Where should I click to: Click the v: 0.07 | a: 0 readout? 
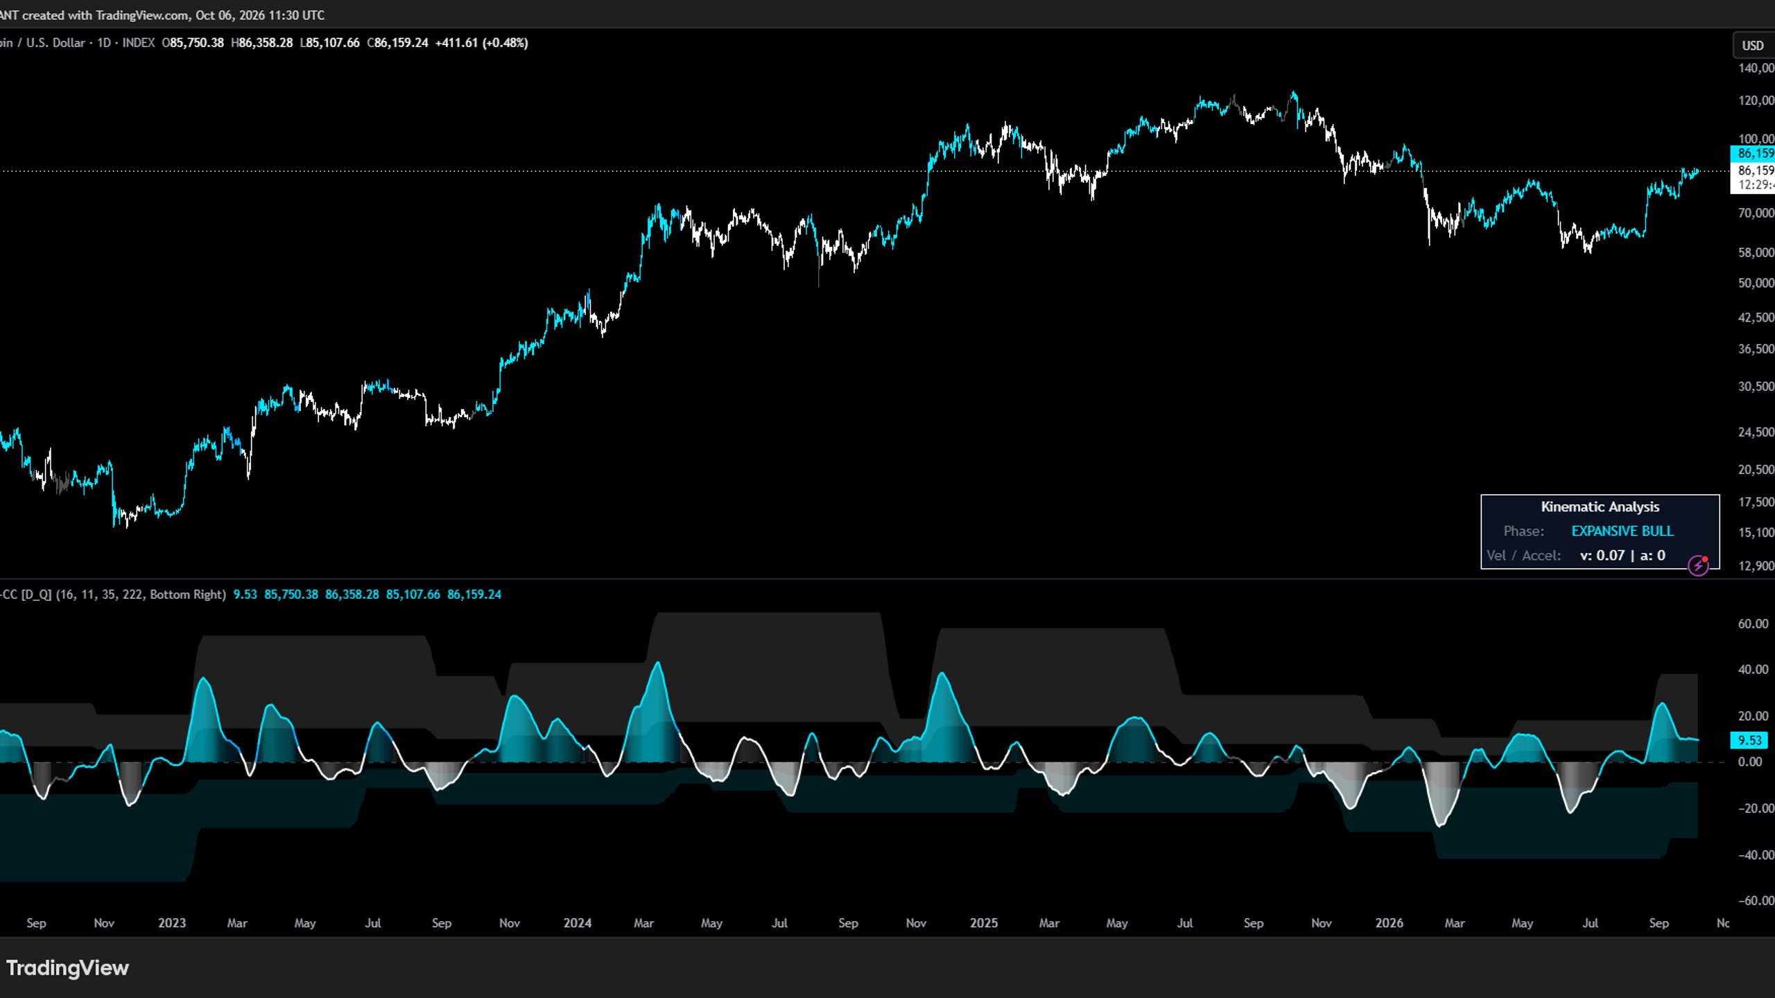click(1622, 555)
